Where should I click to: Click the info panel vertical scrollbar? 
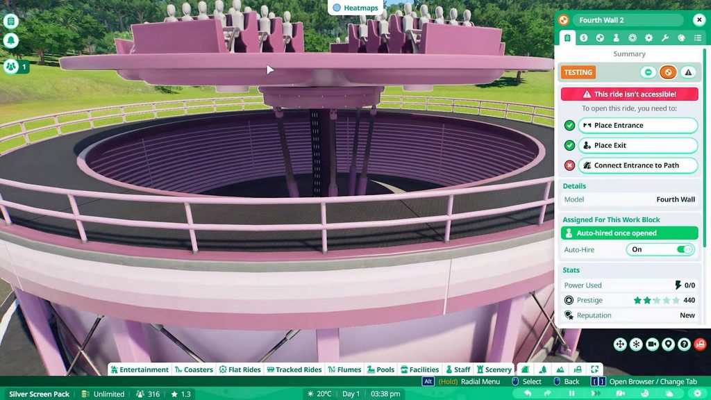pyautogui.click(x=704, y=147)
